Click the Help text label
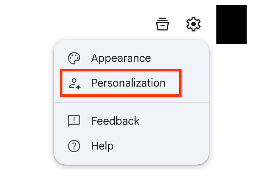 pyautogui.click(x=102, y=146)
